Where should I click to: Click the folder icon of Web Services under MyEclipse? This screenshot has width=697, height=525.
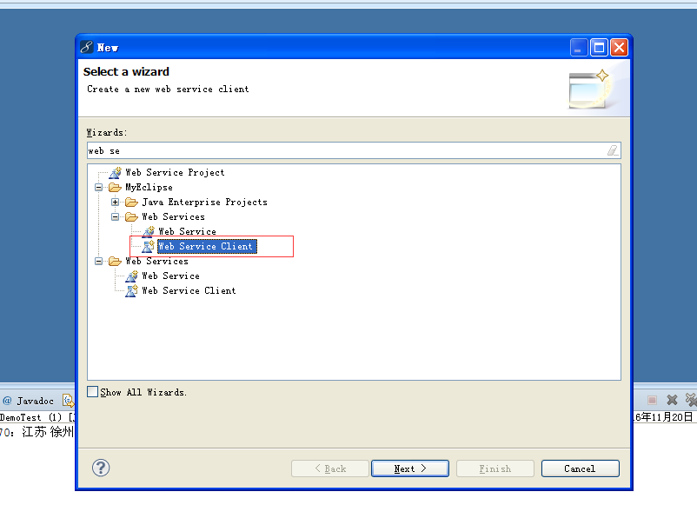point(131,217)
